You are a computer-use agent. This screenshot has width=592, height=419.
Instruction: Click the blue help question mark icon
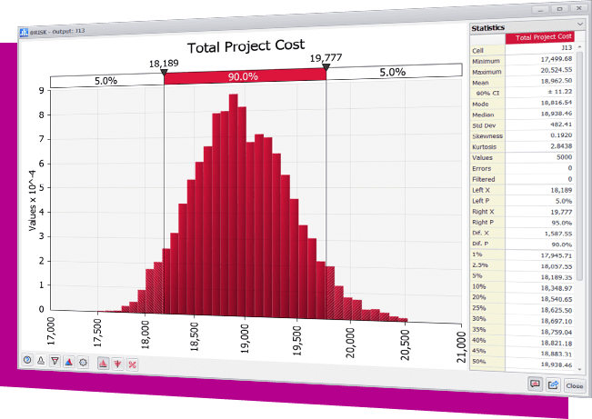[x=27, y=362]
